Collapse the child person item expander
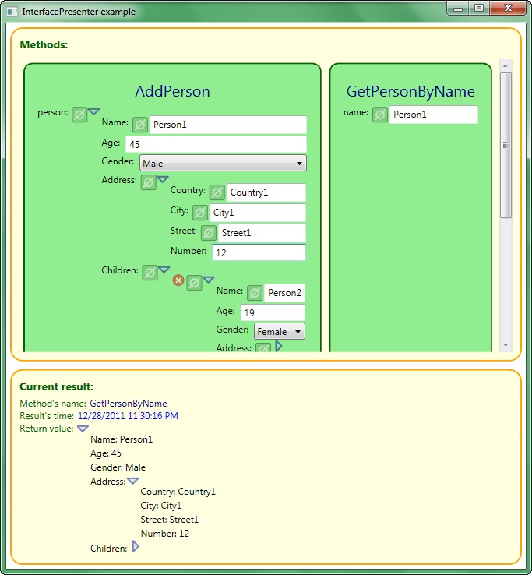The image size is (532, 575). pos(208,280)
